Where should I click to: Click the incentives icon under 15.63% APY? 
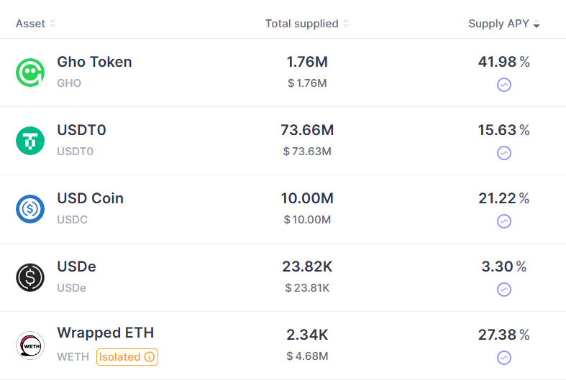click(504, 153)
